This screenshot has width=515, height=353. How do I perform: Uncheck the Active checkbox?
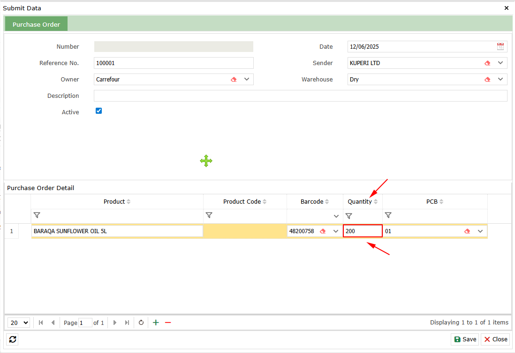pos(98,111)
